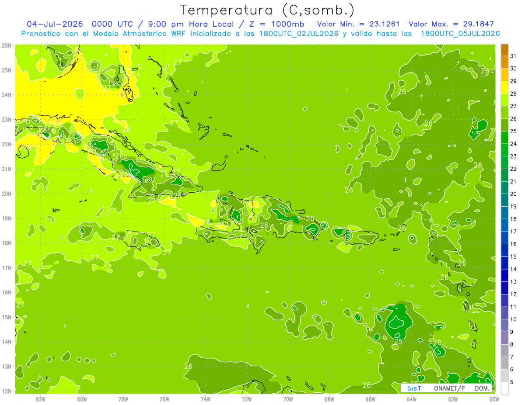
Task: Click the '78W' longitude axis label
Action: click(123, 399)
